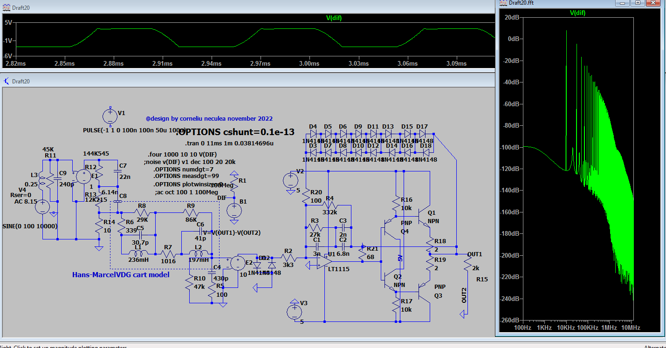The height and width of the screenshot is (348, 666).
Task: Select the V2 supply source symbol
Action: coord(290,180)
